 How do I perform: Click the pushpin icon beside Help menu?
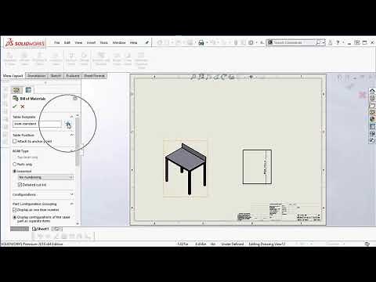pyautogui.click(x=147, y=42)
